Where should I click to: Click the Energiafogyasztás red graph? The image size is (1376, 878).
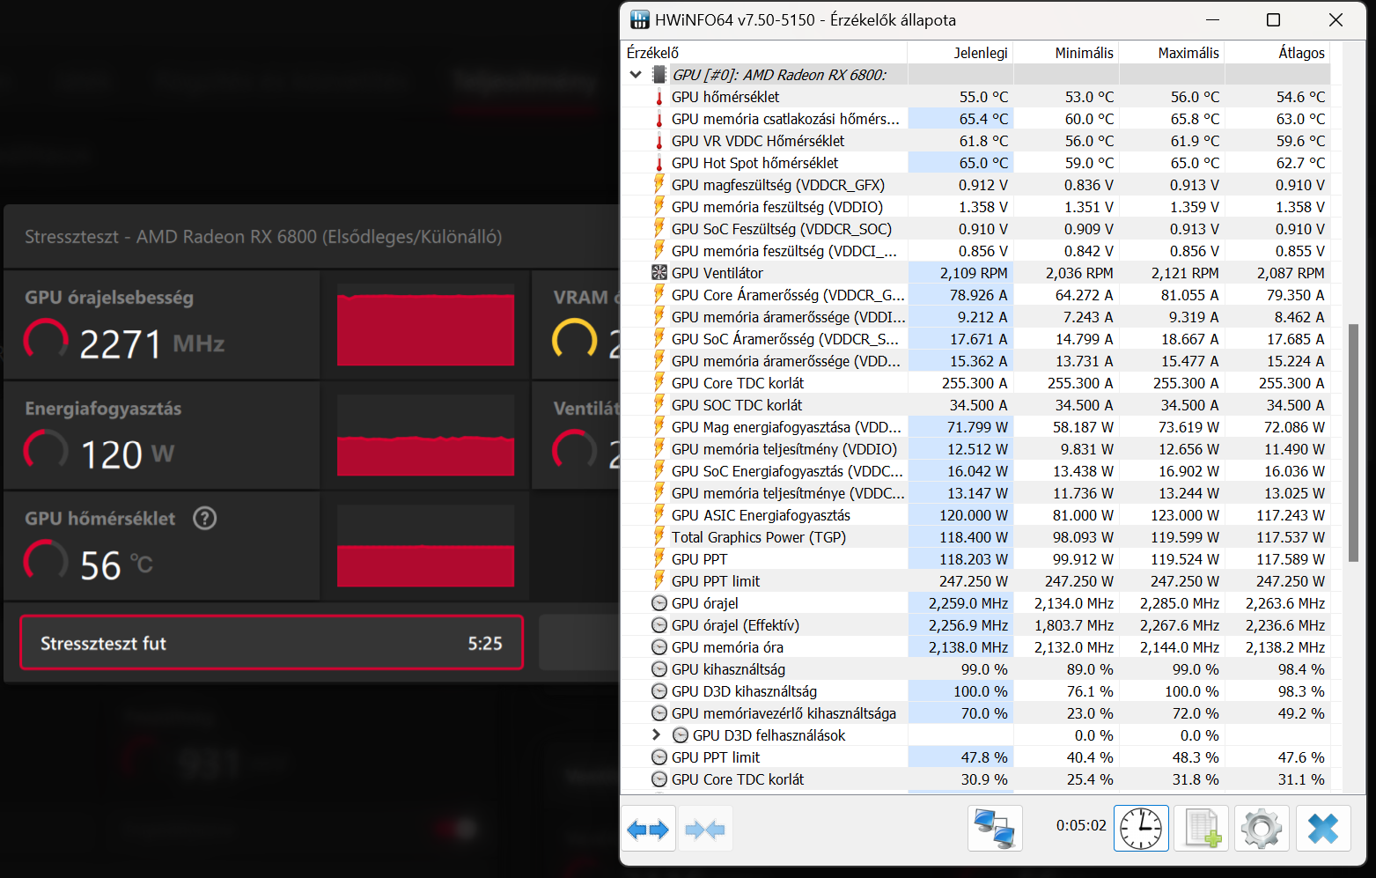pos(425,434)
